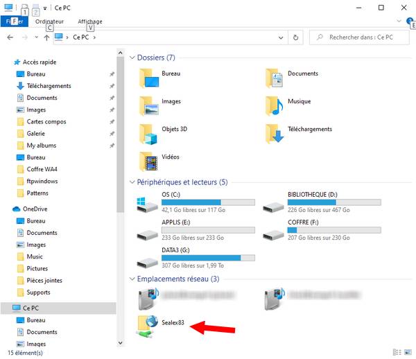
Task: Open the Téléchargements folder in Dossiers
Action: pyautogui.click(x=299, y=134)
